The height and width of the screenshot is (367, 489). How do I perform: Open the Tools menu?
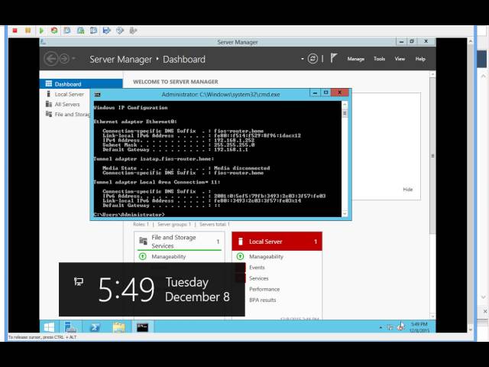(379, 59)
